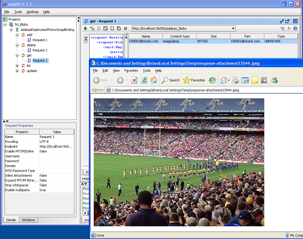Switch to the Details tab

(x=11, y=220)
